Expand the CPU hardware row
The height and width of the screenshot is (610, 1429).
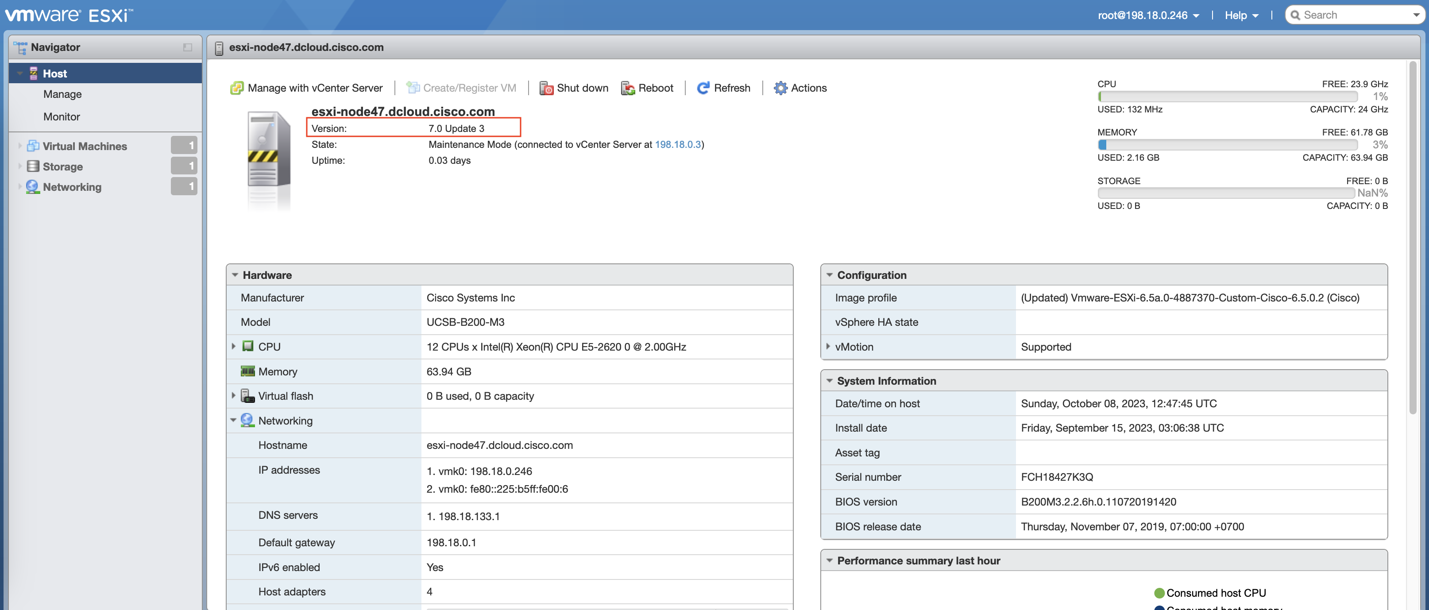tap(234, 347)
